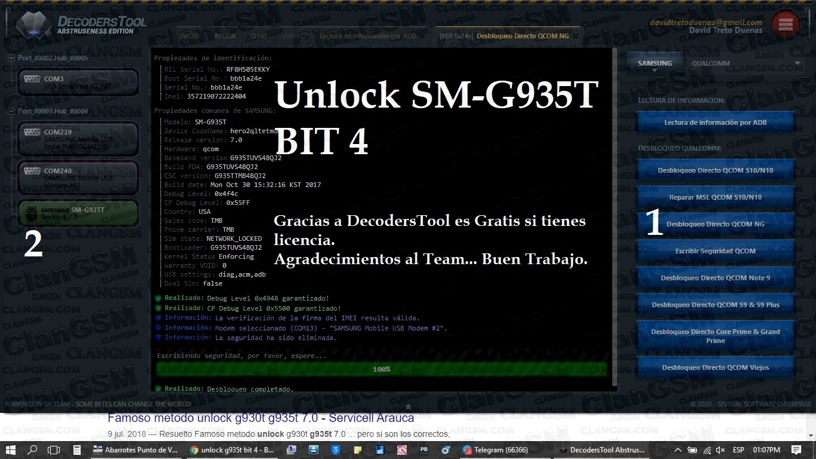Open the red hamburger menu button
Image resolution: width=816 pixels, height=459 pixels.
click(785, 24)
